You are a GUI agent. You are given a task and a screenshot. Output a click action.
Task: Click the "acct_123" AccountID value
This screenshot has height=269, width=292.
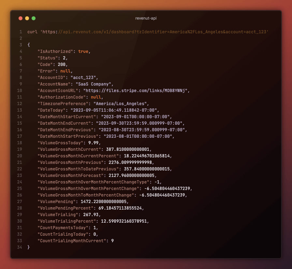(x=83, y=78)
